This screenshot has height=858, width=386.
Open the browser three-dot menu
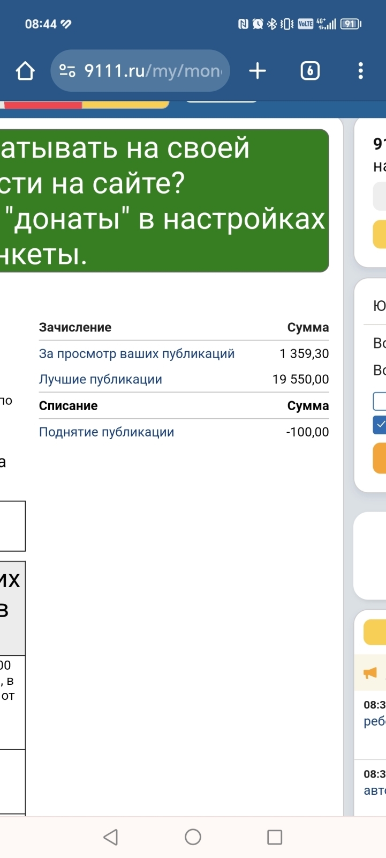pyautogui.click(x=360, y=71)
